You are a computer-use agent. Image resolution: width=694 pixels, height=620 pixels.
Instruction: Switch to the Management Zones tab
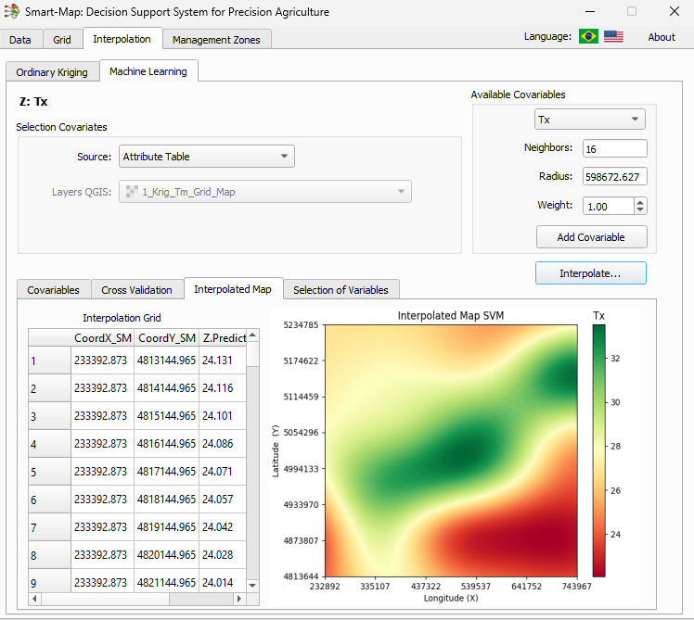pyautogui.click(x=218, y=39)
